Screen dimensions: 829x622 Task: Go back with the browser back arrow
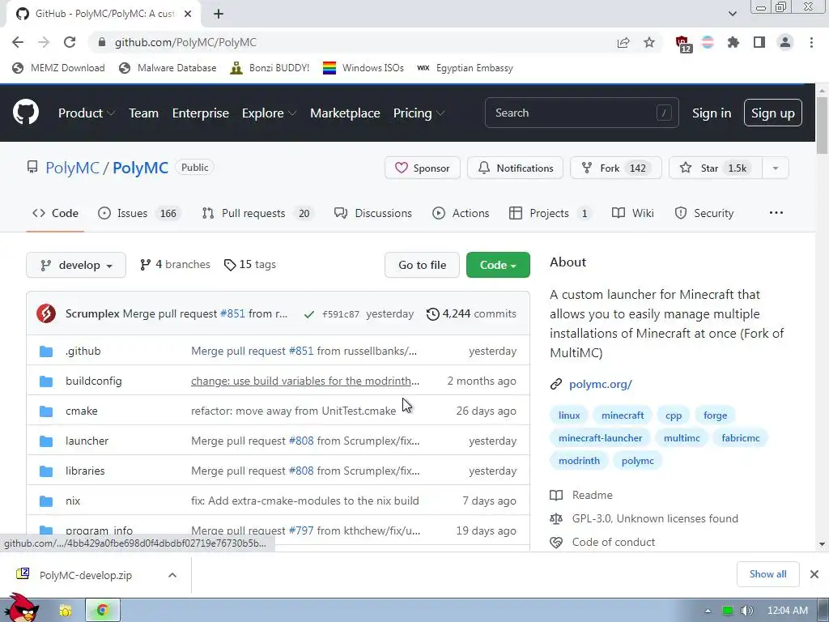click(x=18, y=42)
